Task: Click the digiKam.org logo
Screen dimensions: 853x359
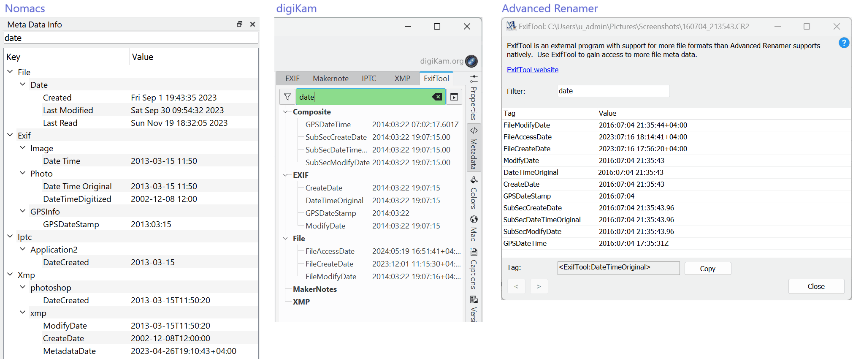Action: click(x=471, y=61)
